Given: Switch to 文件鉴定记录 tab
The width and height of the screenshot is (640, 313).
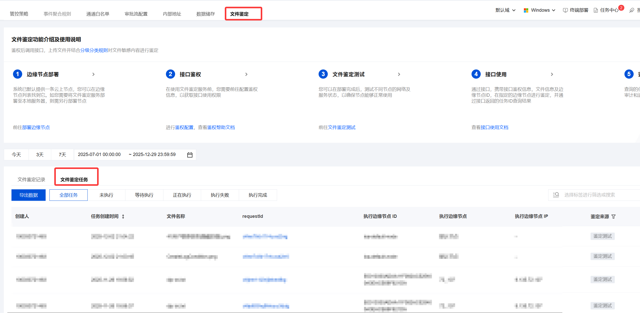Looking at the screenshot, I should pyautogui.click(x=31, y=180).
